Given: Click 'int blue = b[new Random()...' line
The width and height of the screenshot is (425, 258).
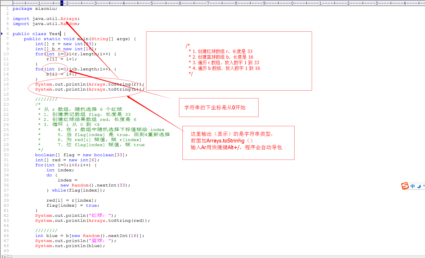Looking at the screenshot, I should click(x=90, y=236).
